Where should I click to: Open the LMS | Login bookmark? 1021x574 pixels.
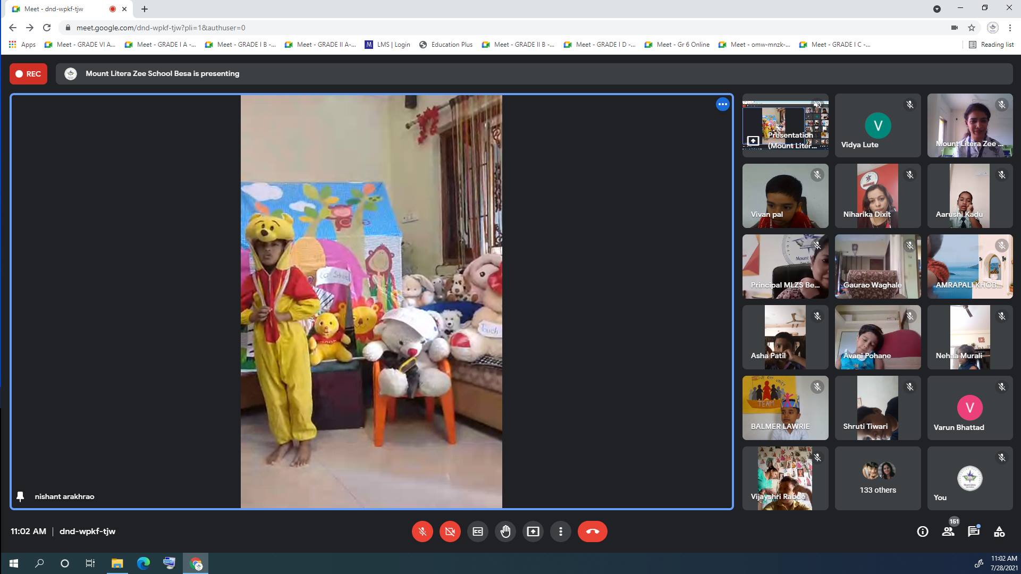(387, 45)
